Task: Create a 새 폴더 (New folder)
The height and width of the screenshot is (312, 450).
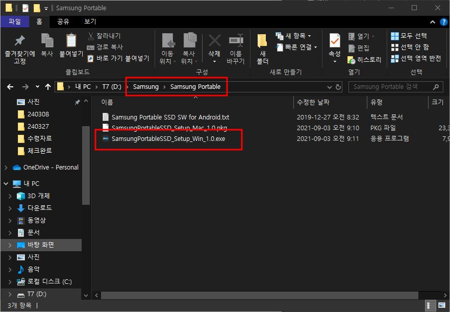Action: click(262, 49)
